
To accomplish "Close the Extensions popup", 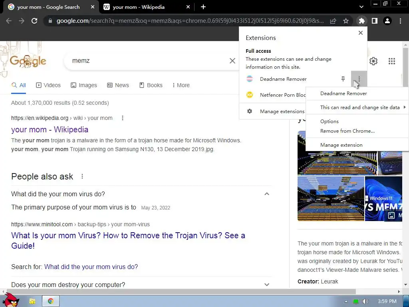I will [x=361, y=33].
